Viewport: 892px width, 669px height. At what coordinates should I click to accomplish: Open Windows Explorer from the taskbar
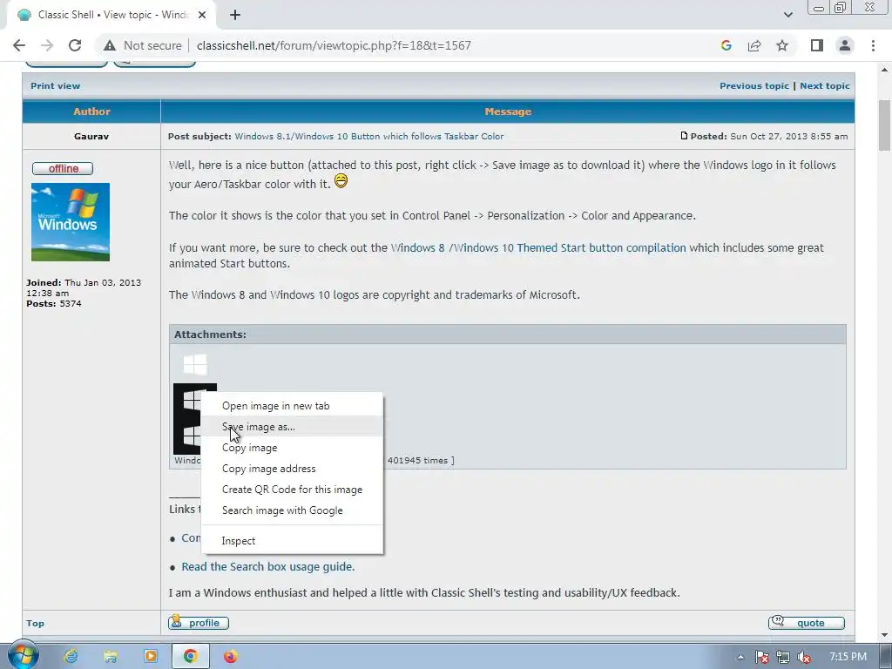[111, 657]
